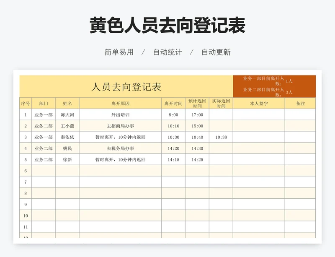
Task: Click 秦依依's reason 暂时离开，10分钟内返回
Action: click(120, 137)
